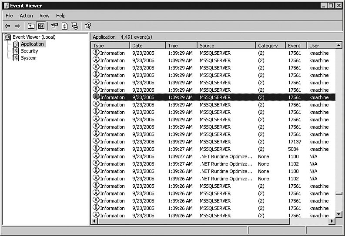Sort by the Date column header
The width and height of the screenshot is (345, 236).
(147, 46)
